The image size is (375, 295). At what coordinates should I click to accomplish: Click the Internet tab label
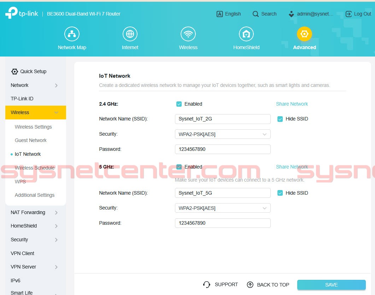coord(130,47)
